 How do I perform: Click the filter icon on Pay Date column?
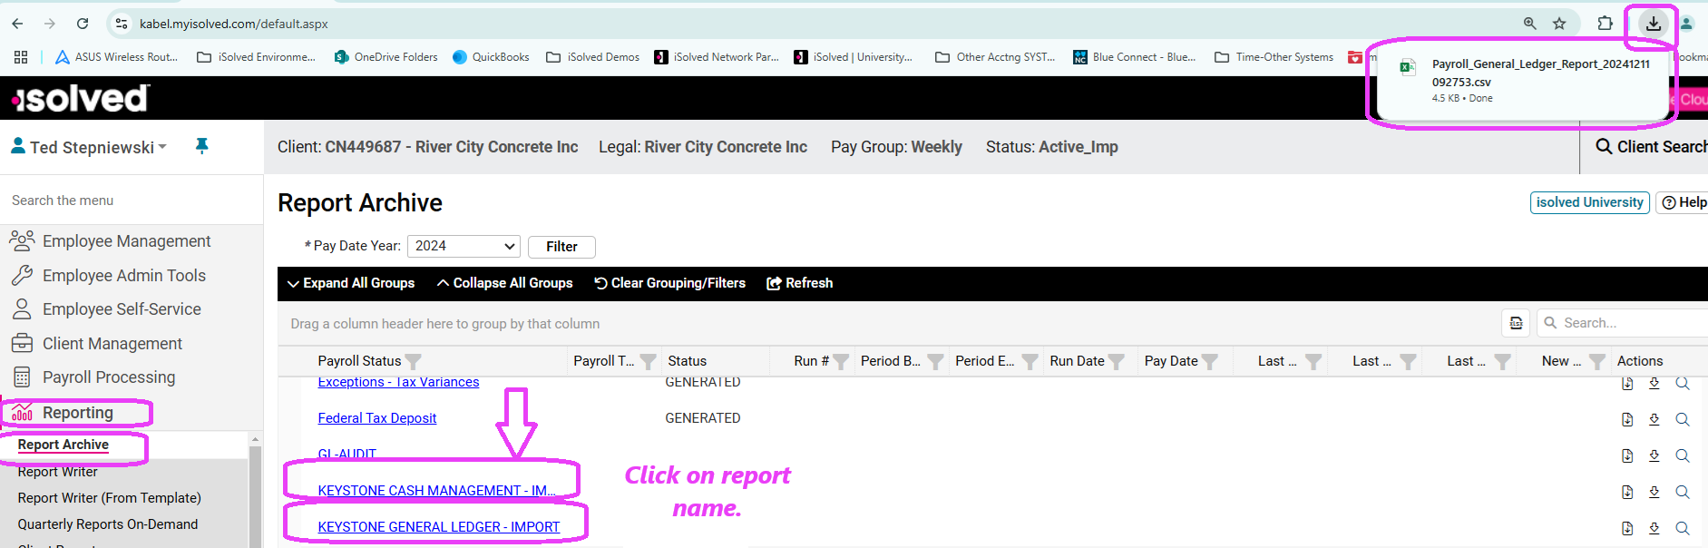tap(1209, 361)
